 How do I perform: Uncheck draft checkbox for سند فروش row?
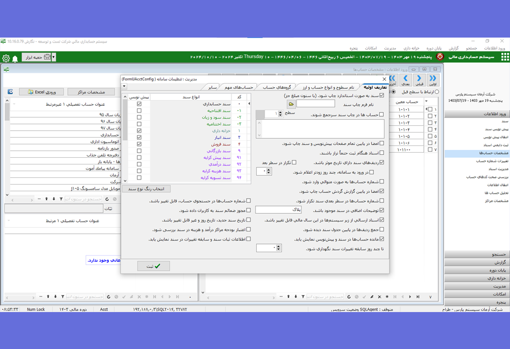click(139, 144)
